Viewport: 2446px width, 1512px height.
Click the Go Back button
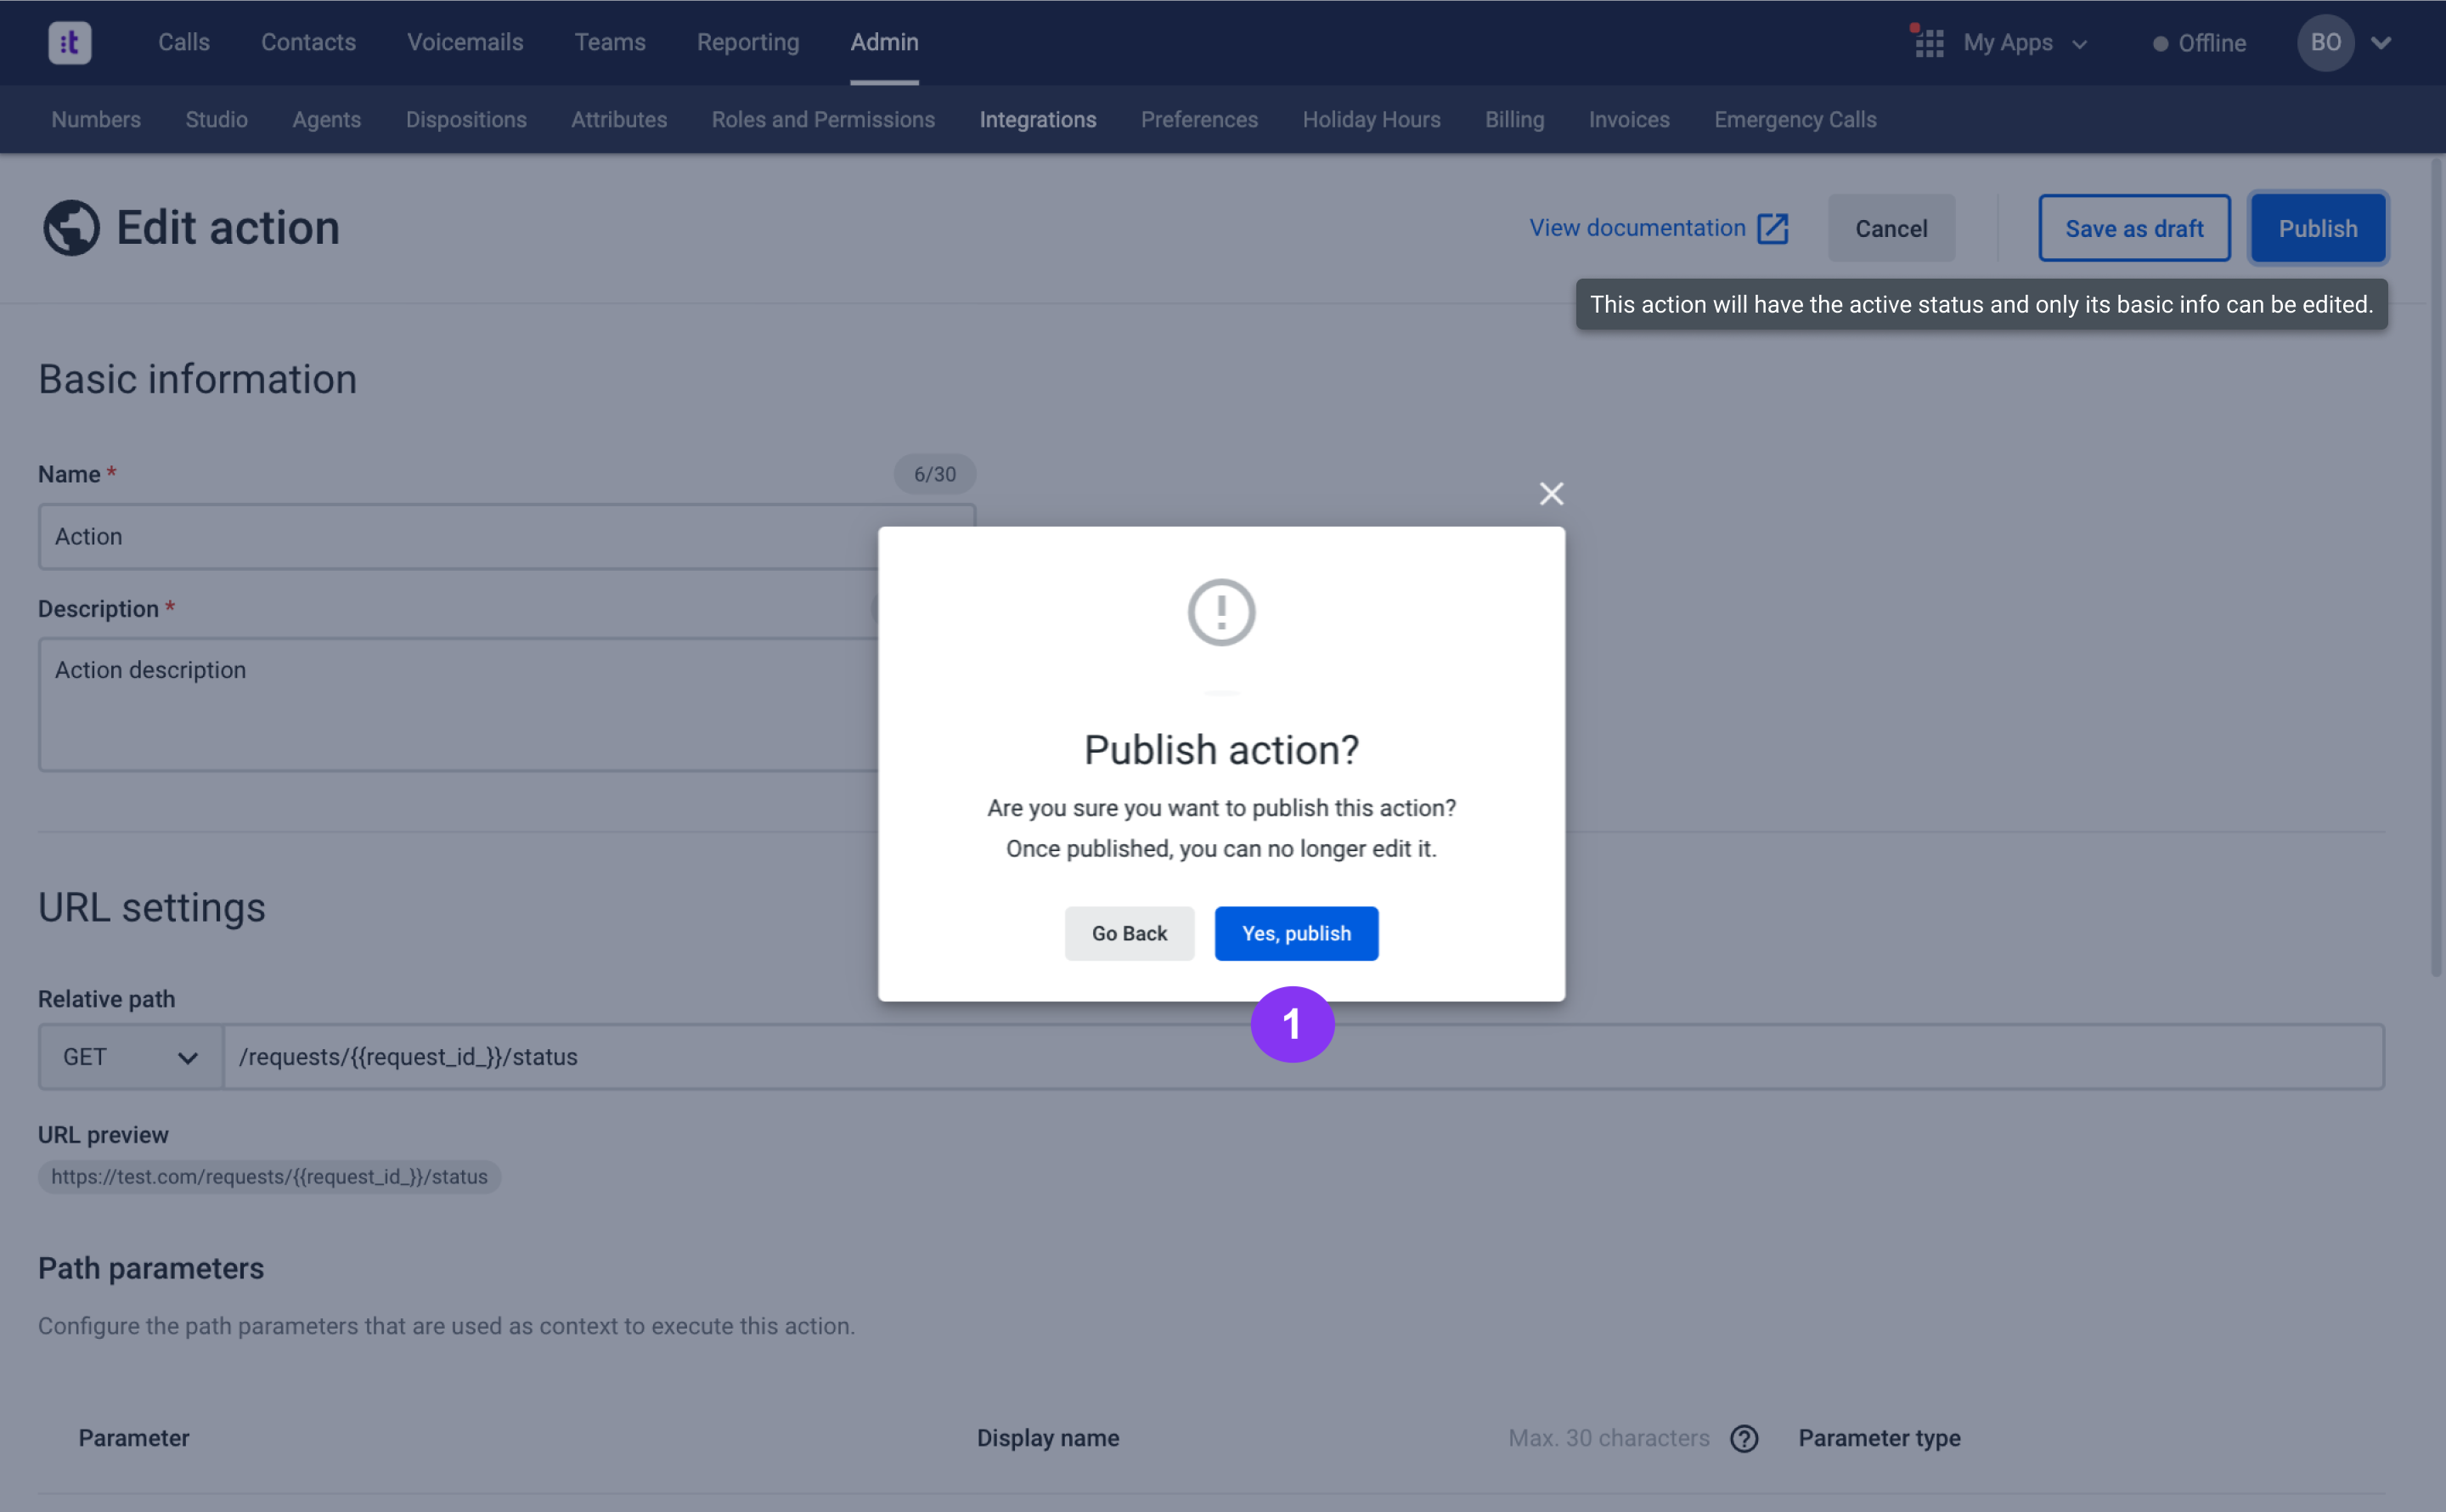1129,933
